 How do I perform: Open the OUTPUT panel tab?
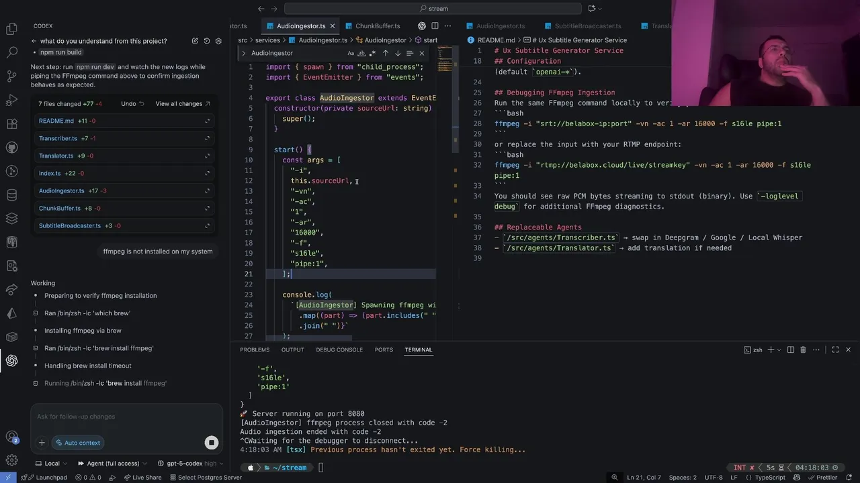292,350
